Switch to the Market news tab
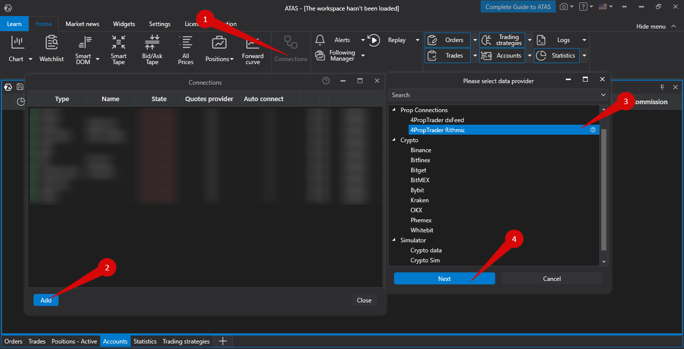Screen dimensions: 684x349 82,24
